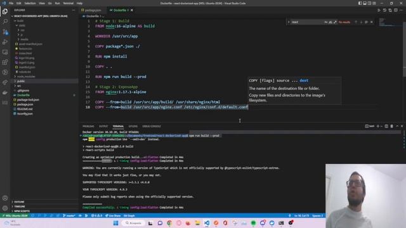Open the Manage gear in activity bar

(x=5, y=208)
